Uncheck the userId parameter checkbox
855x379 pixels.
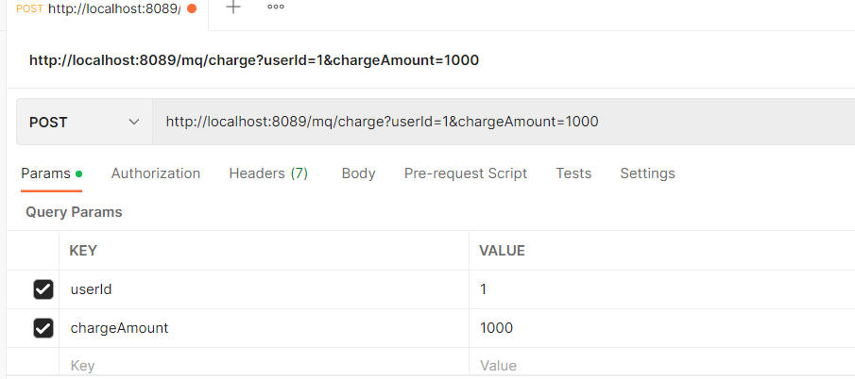pyautogui.click(x=43, y=289)
